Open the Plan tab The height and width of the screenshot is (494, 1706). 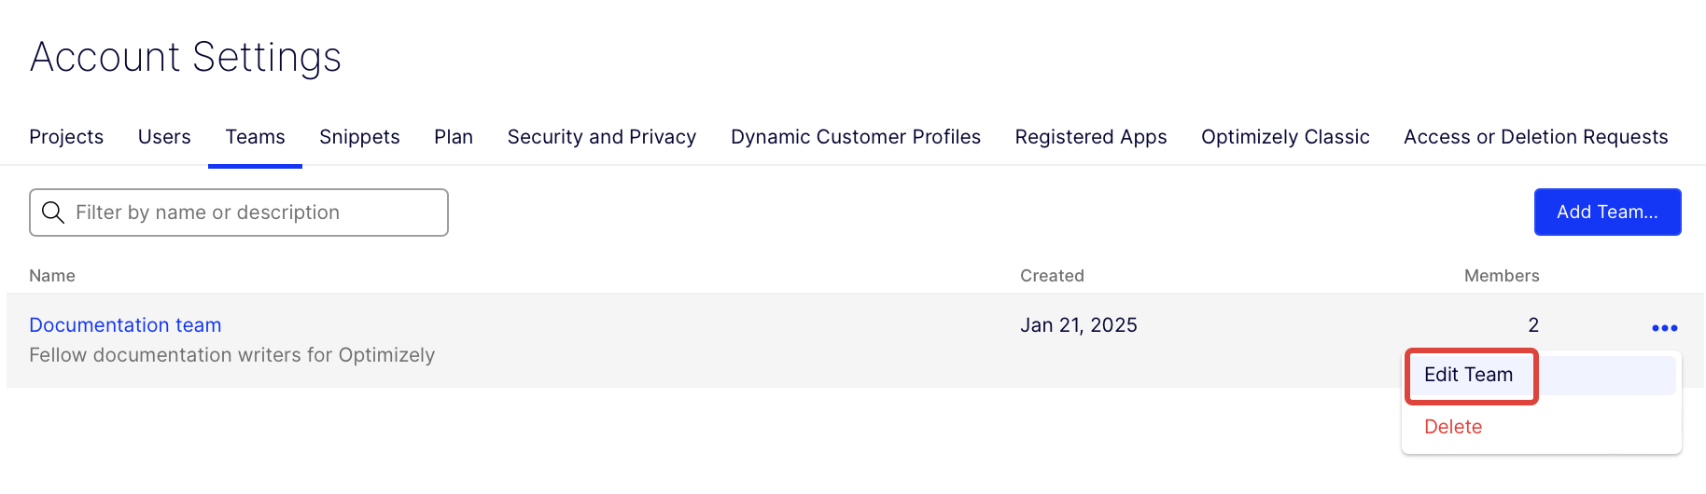454,137
